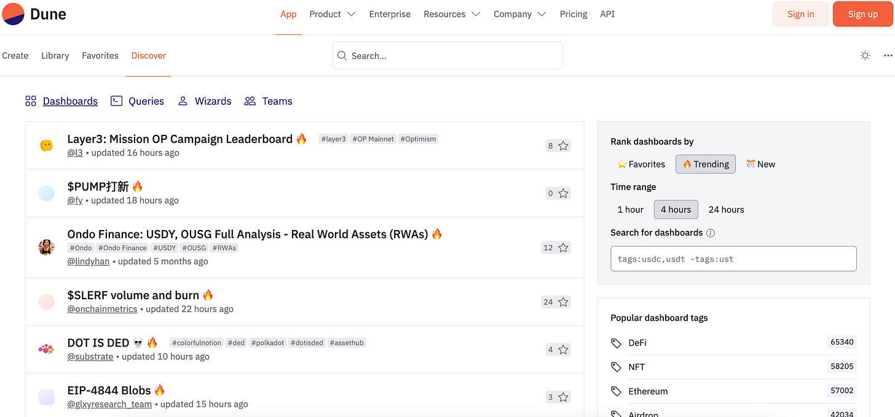Visit the @lindyhan profile link

click(x=89, y=261)
